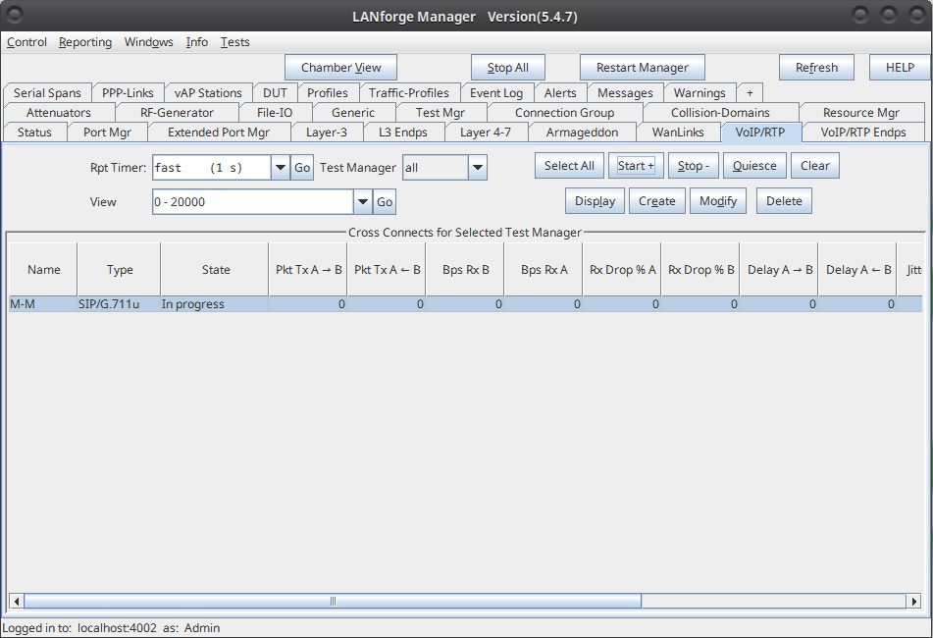Click the Stop All button
The width and height of the screenshot is (933, 638).
507,68
